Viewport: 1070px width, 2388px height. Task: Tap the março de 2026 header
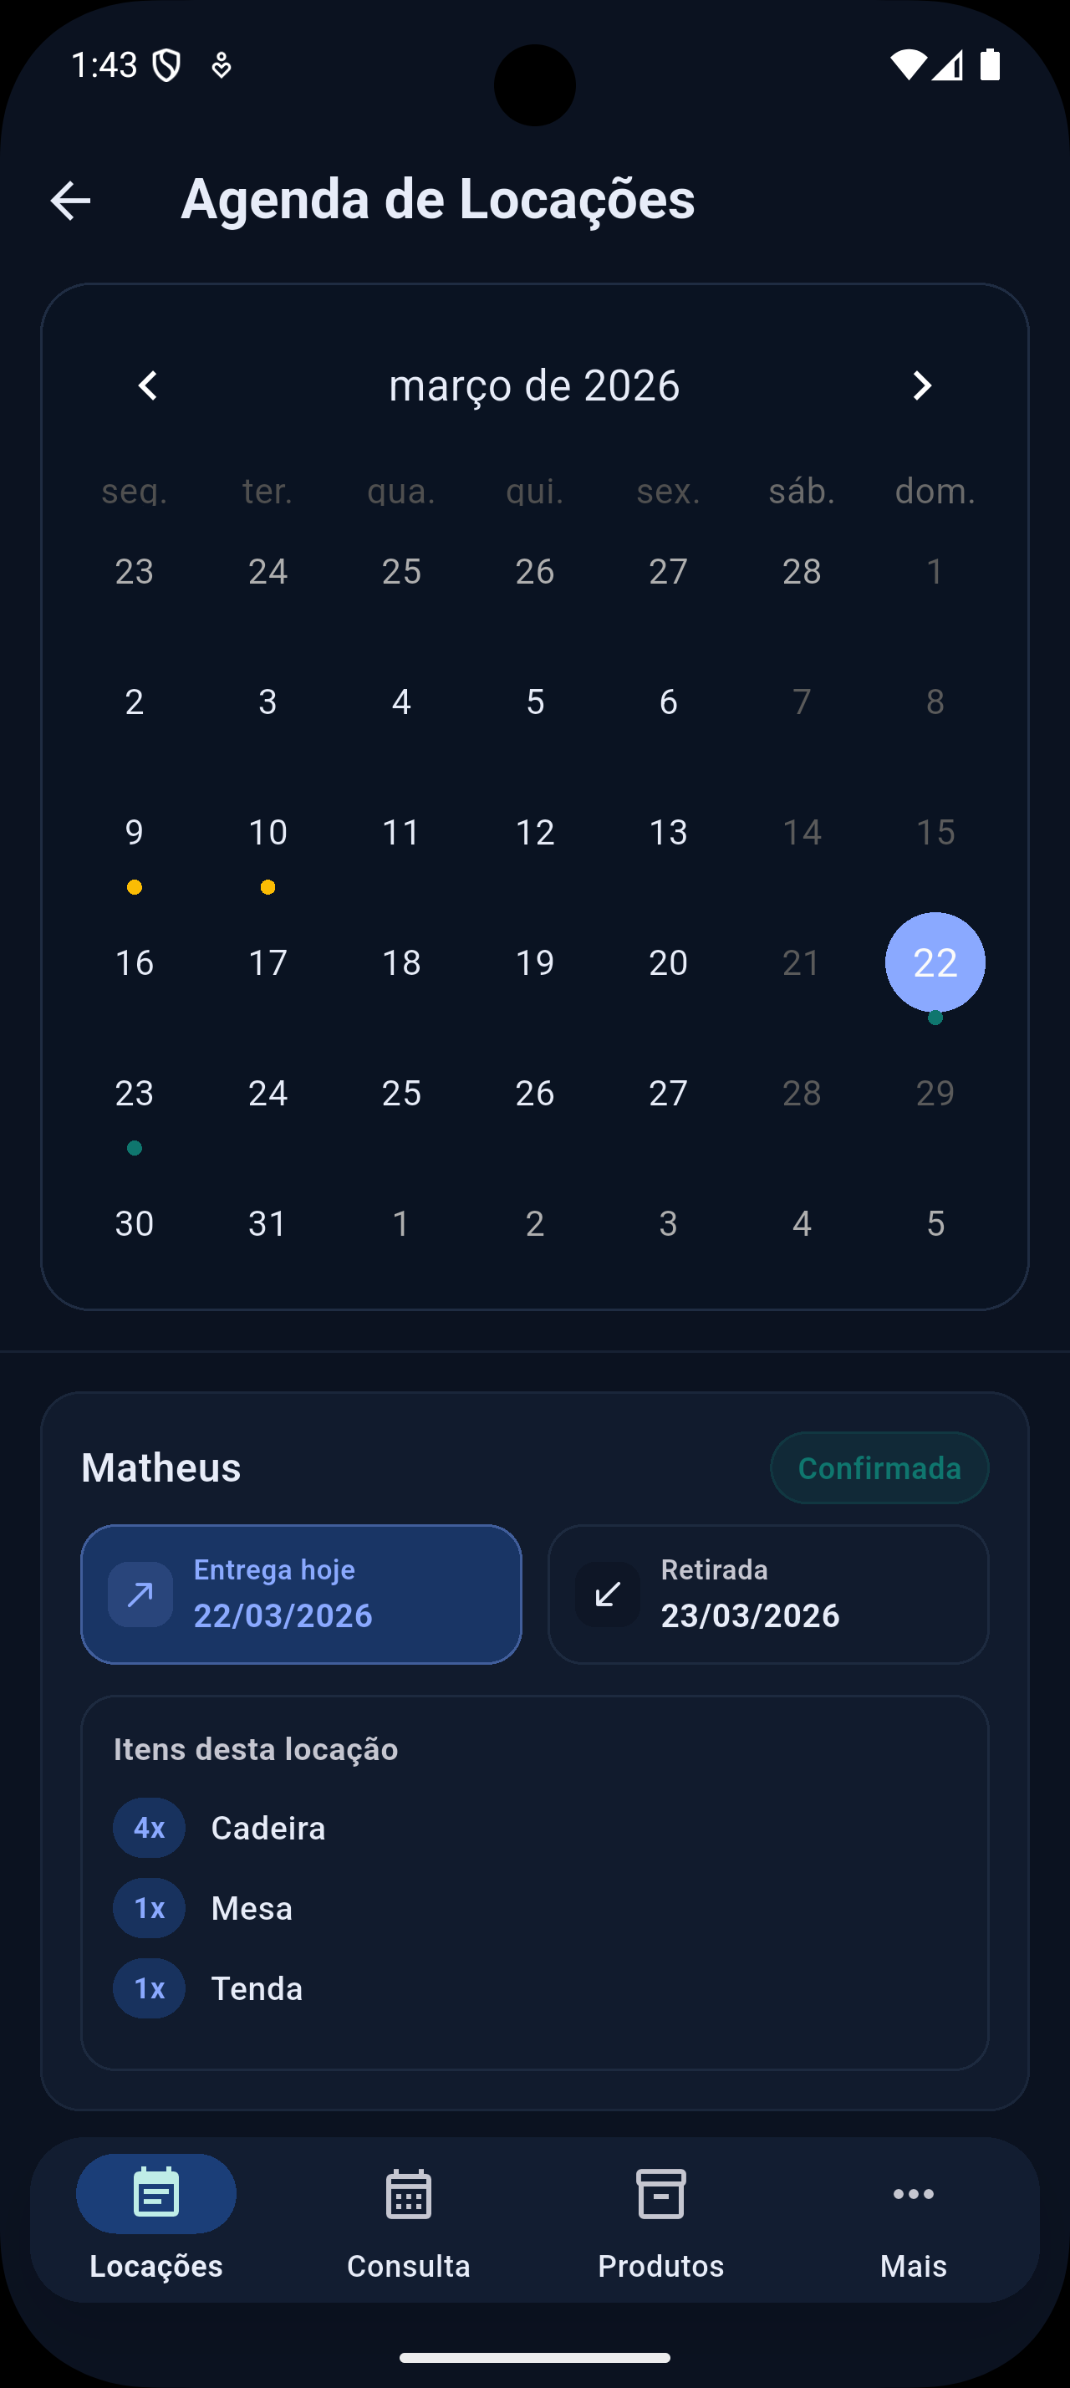534,385
